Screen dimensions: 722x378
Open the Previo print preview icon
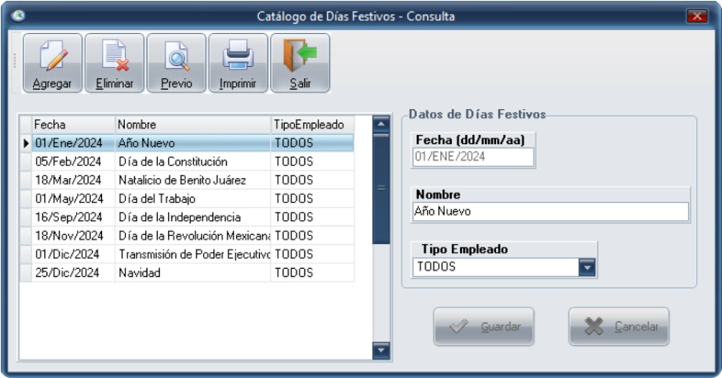pyautogui.click(x=176, y=62)
